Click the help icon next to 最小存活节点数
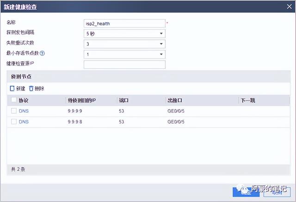Viewport: 296px width, 202px height. click(42, 53)
